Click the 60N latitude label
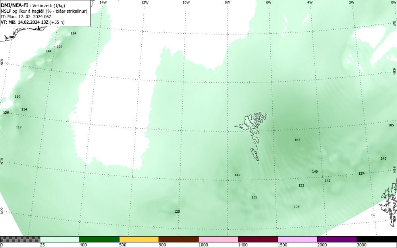 (2, 211)
